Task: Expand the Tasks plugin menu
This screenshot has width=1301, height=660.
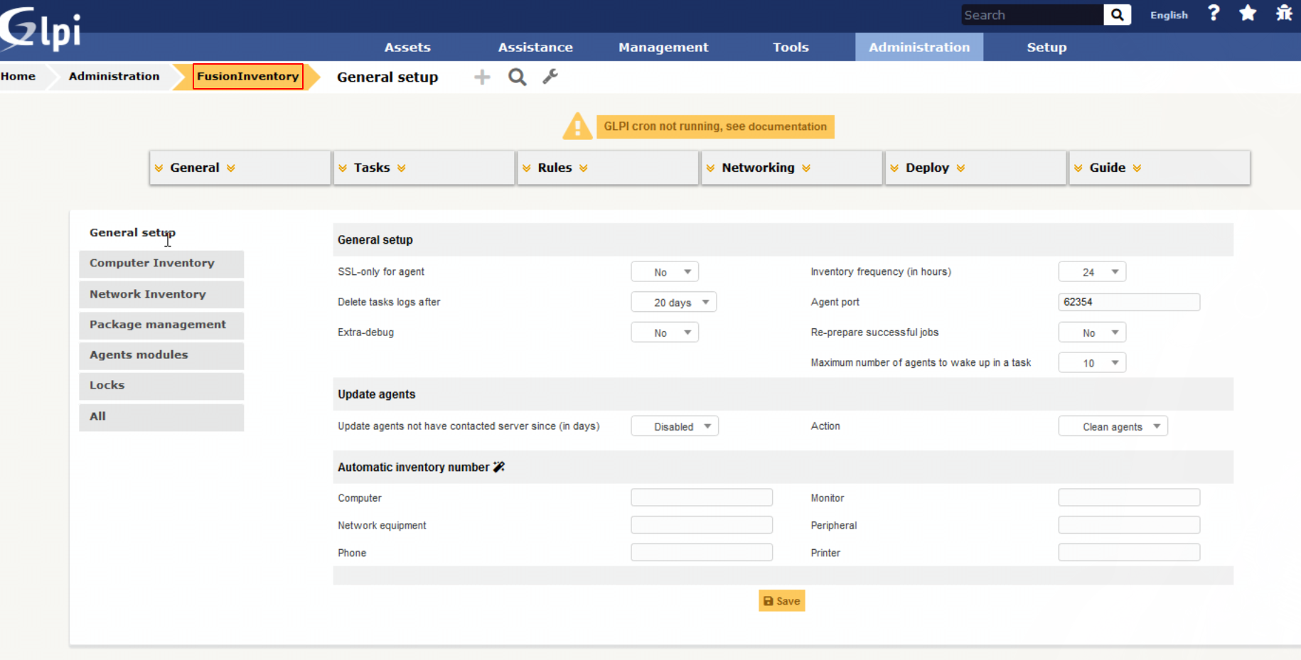Action: pos(424,168)
